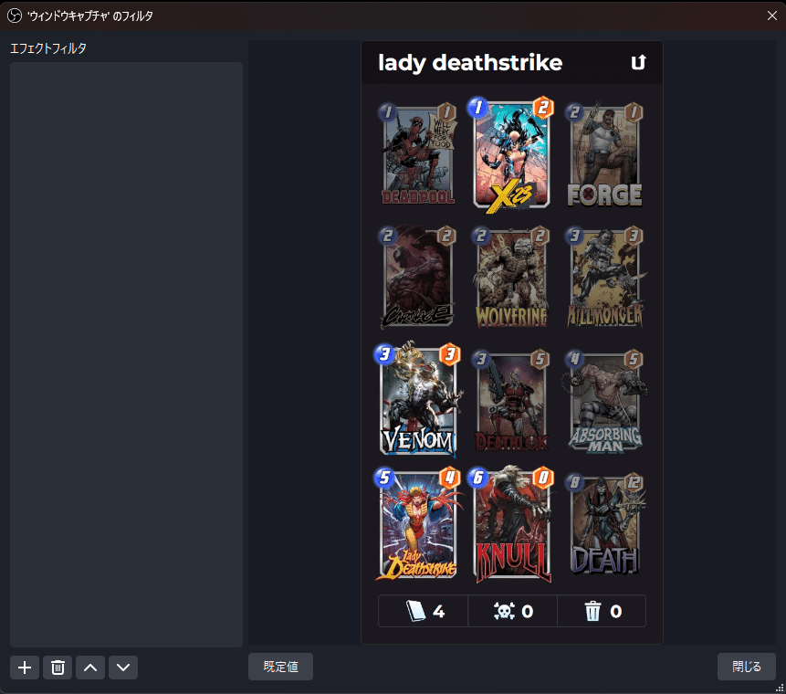Click the window resize grip at corner
This screenshot has height=694, width=786.
[x=780, y=688]
